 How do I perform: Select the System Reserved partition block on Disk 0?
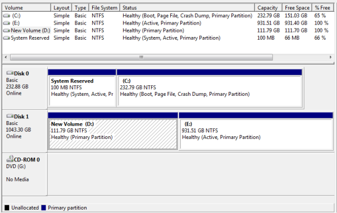[x=82, y=88]
